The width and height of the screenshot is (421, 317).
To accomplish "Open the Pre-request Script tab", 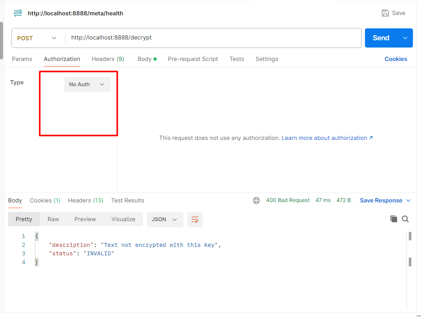I will pos(193,59).
